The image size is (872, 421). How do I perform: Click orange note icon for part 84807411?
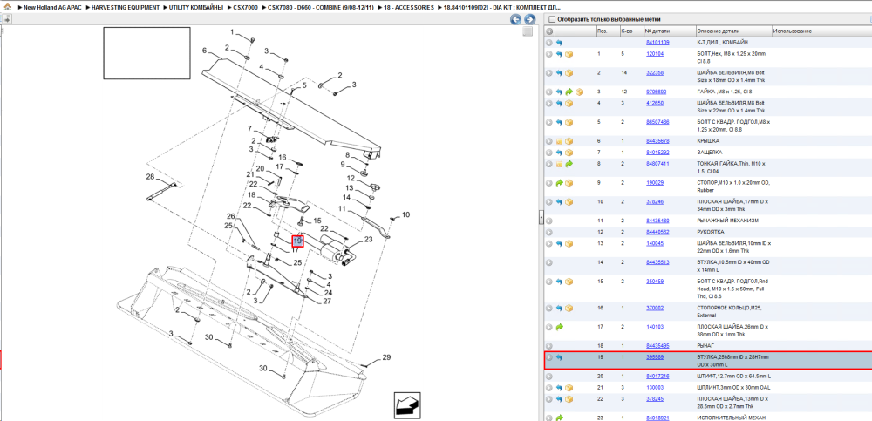[x=560, y=164]
